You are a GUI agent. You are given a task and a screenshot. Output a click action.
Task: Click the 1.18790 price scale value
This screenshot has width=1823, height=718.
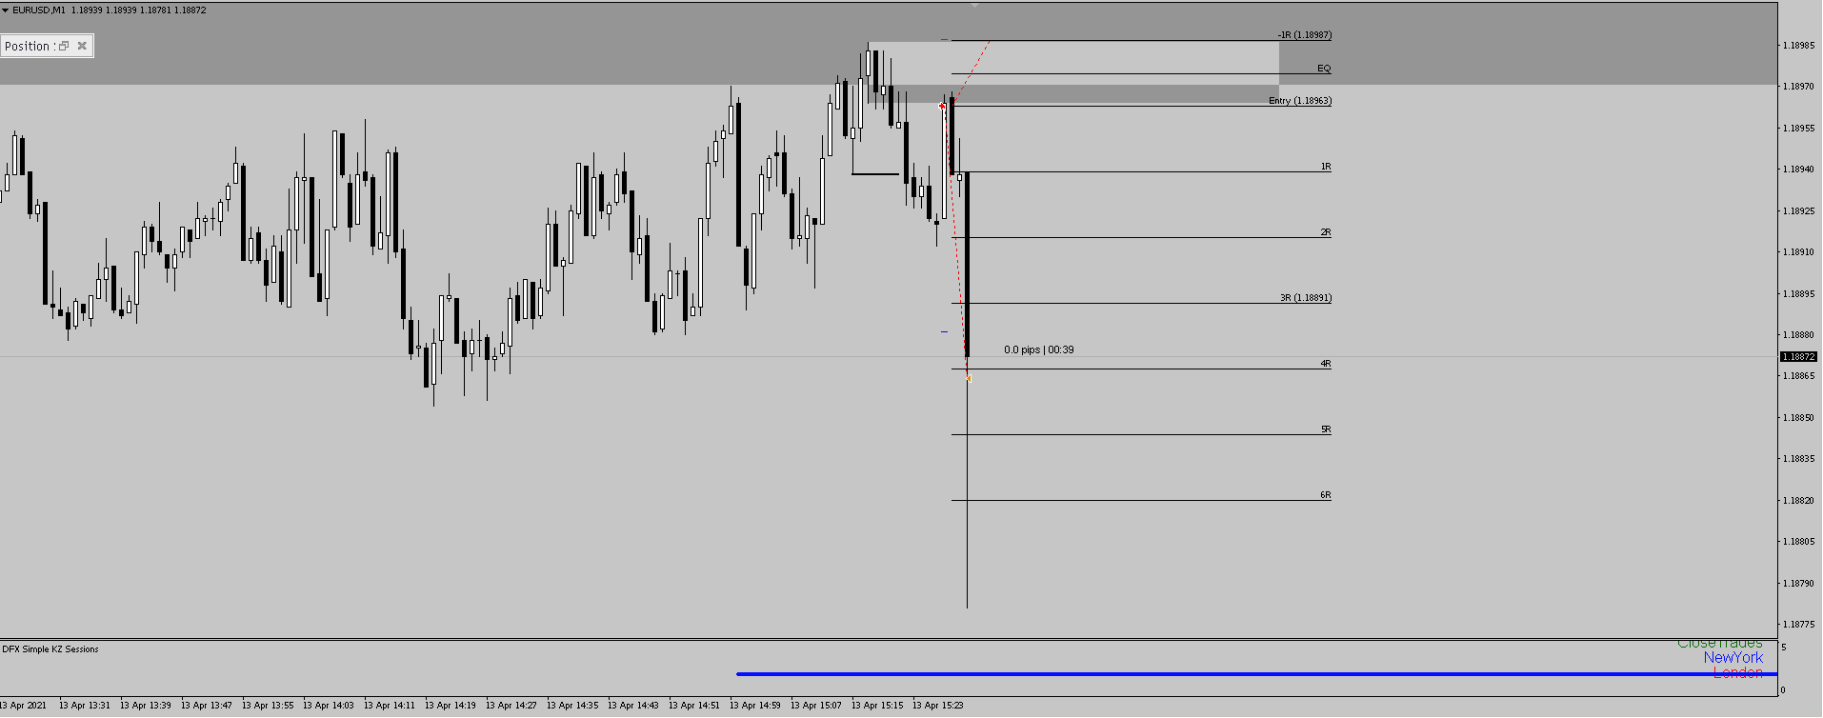(x=1799, y=583)
